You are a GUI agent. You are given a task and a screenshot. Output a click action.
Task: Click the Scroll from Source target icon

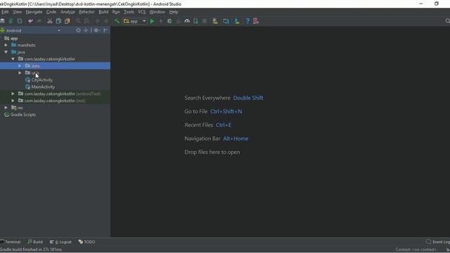pos(78,30)
